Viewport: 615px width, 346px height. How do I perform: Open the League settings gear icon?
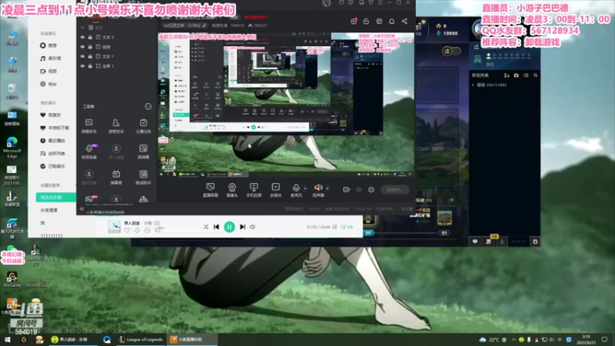point(535,241)
